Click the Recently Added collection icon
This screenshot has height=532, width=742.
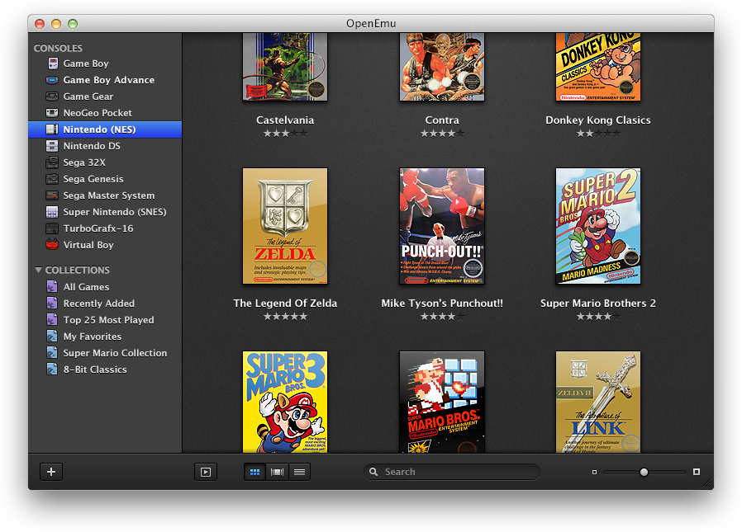tap(52, 304)
